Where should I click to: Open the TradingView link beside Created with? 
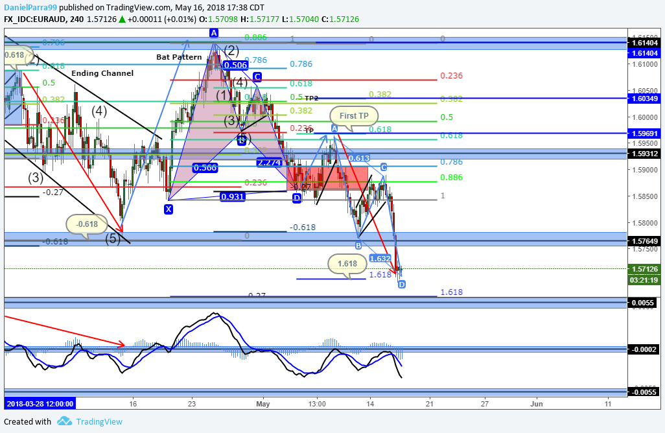tap(99, 421)
